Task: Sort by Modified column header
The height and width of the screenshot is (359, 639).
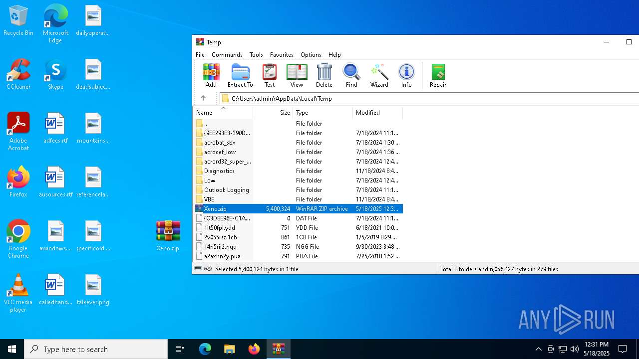Action: pos(377,113)
